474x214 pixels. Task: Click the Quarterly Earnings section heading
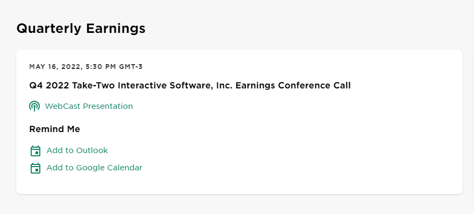81,29
